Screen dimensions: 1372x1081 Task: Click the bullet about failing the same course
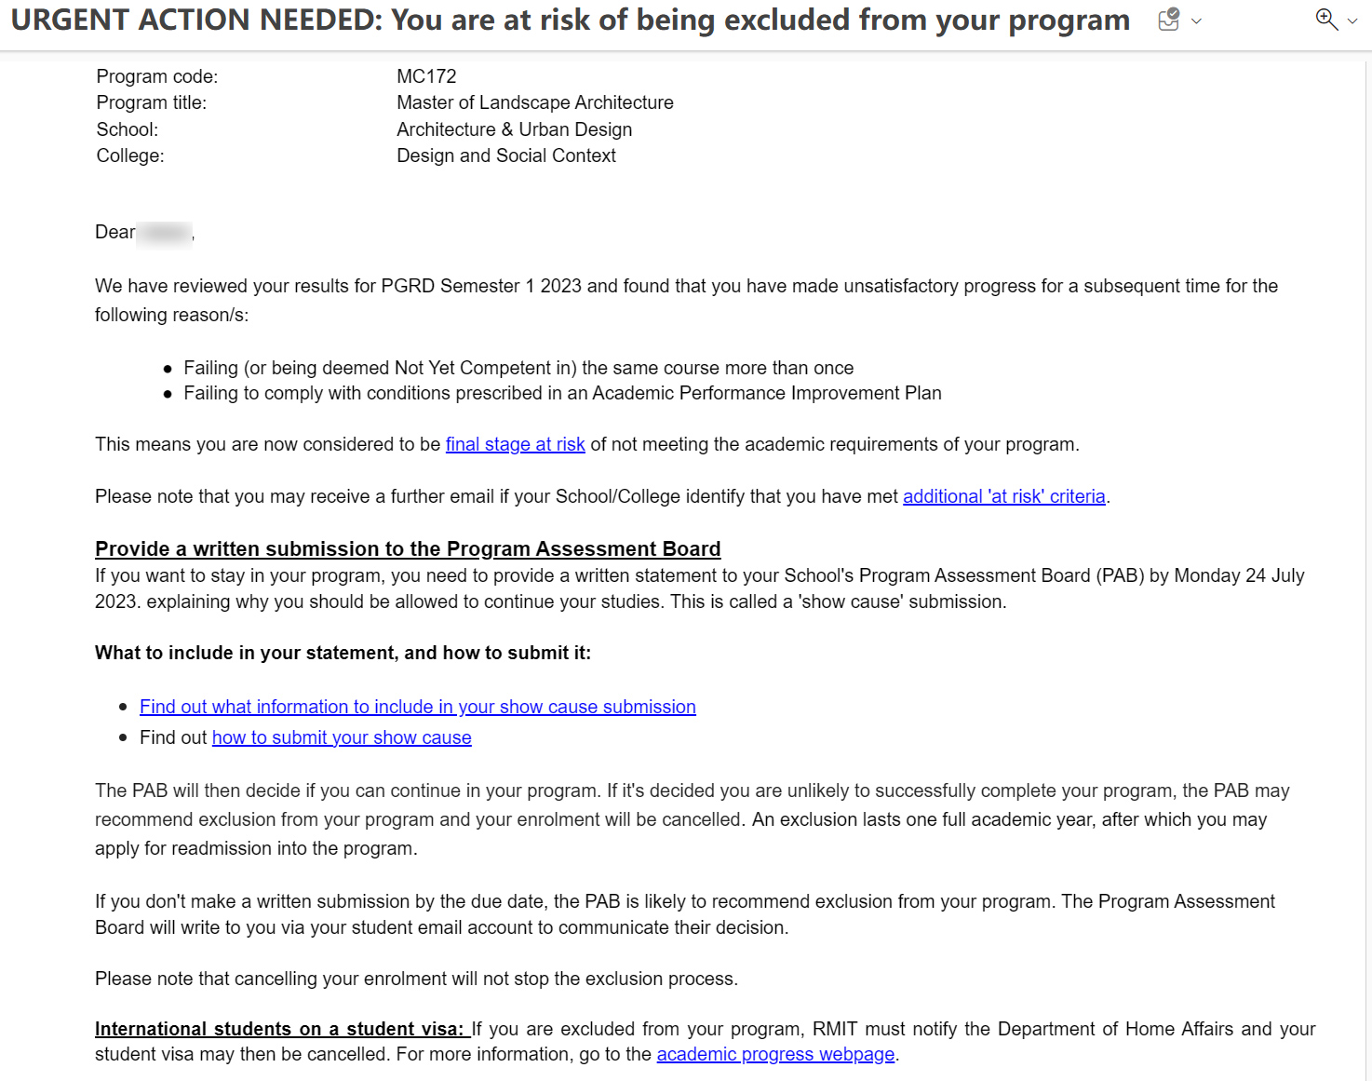tap(518, 368)
